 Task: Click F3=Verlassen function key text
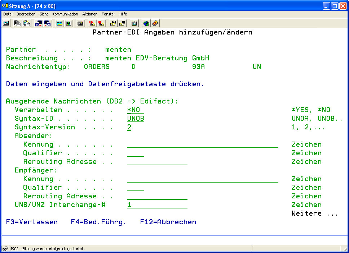32,222
